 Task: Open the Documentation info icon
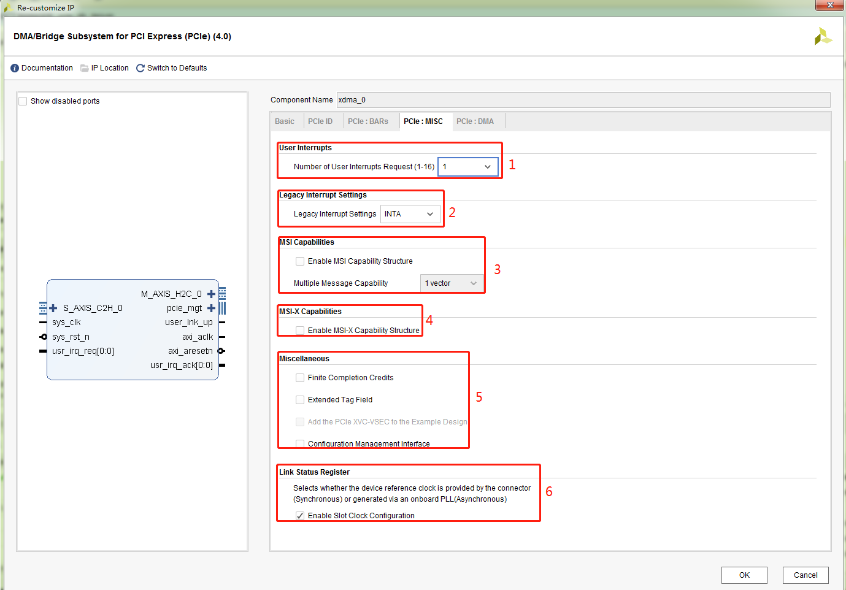pyautogui.click(x=15, y=68)
